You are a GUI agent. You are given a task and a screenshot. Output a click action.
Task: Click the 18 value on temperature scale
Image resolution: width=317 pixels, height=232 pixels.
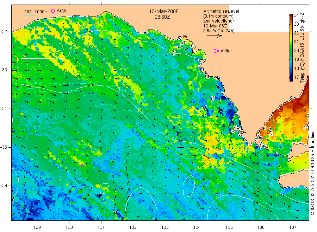point(296,68)
